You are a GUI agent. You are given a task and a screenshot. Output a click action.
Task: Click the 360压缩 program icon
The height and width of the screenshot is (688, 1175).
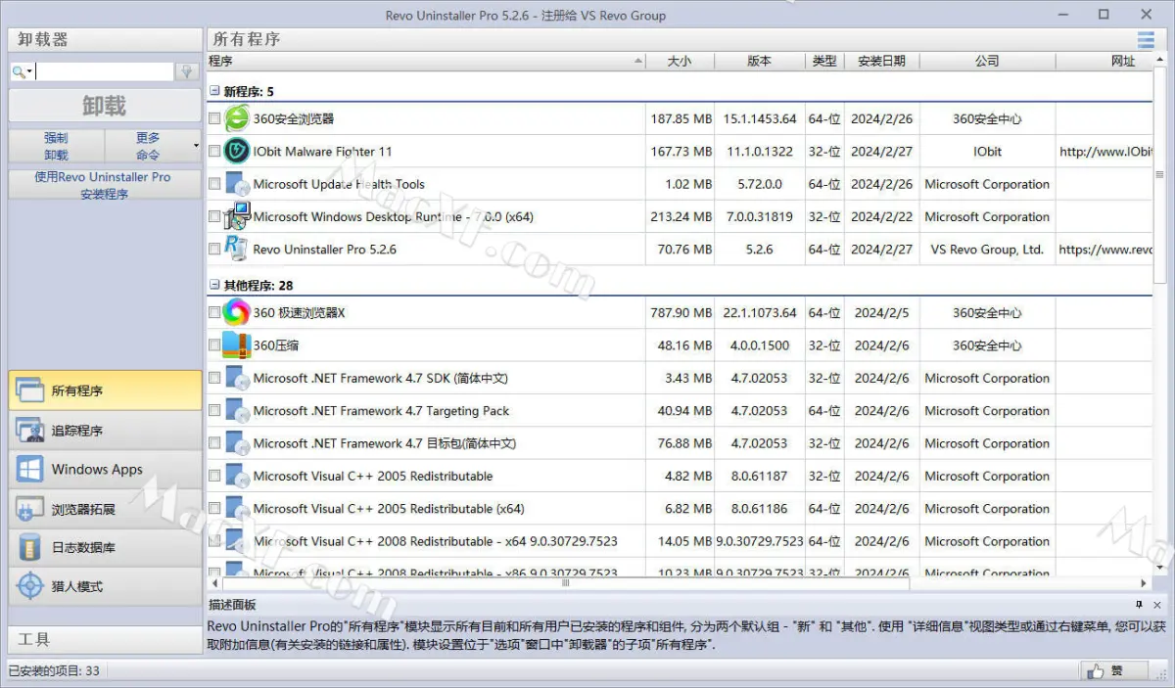(x=237, y=345)
